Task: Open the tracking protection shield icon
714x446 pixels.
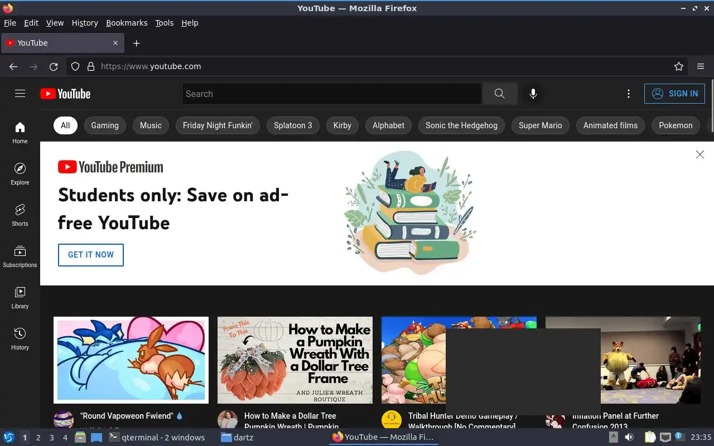Action: pyautogui.click(x=75, y=66)
